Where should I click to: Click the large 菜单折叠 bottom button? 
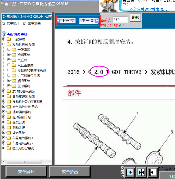click(70, 172)
